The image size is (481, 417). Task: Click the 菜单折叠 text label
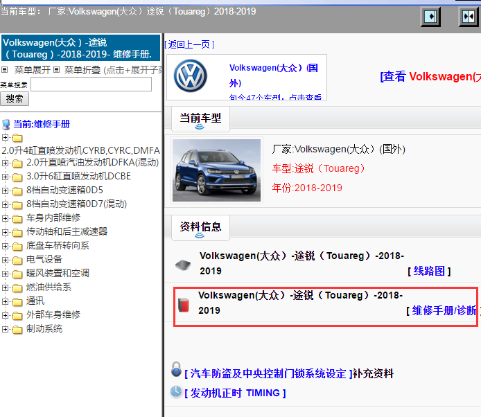pos(82,70)
